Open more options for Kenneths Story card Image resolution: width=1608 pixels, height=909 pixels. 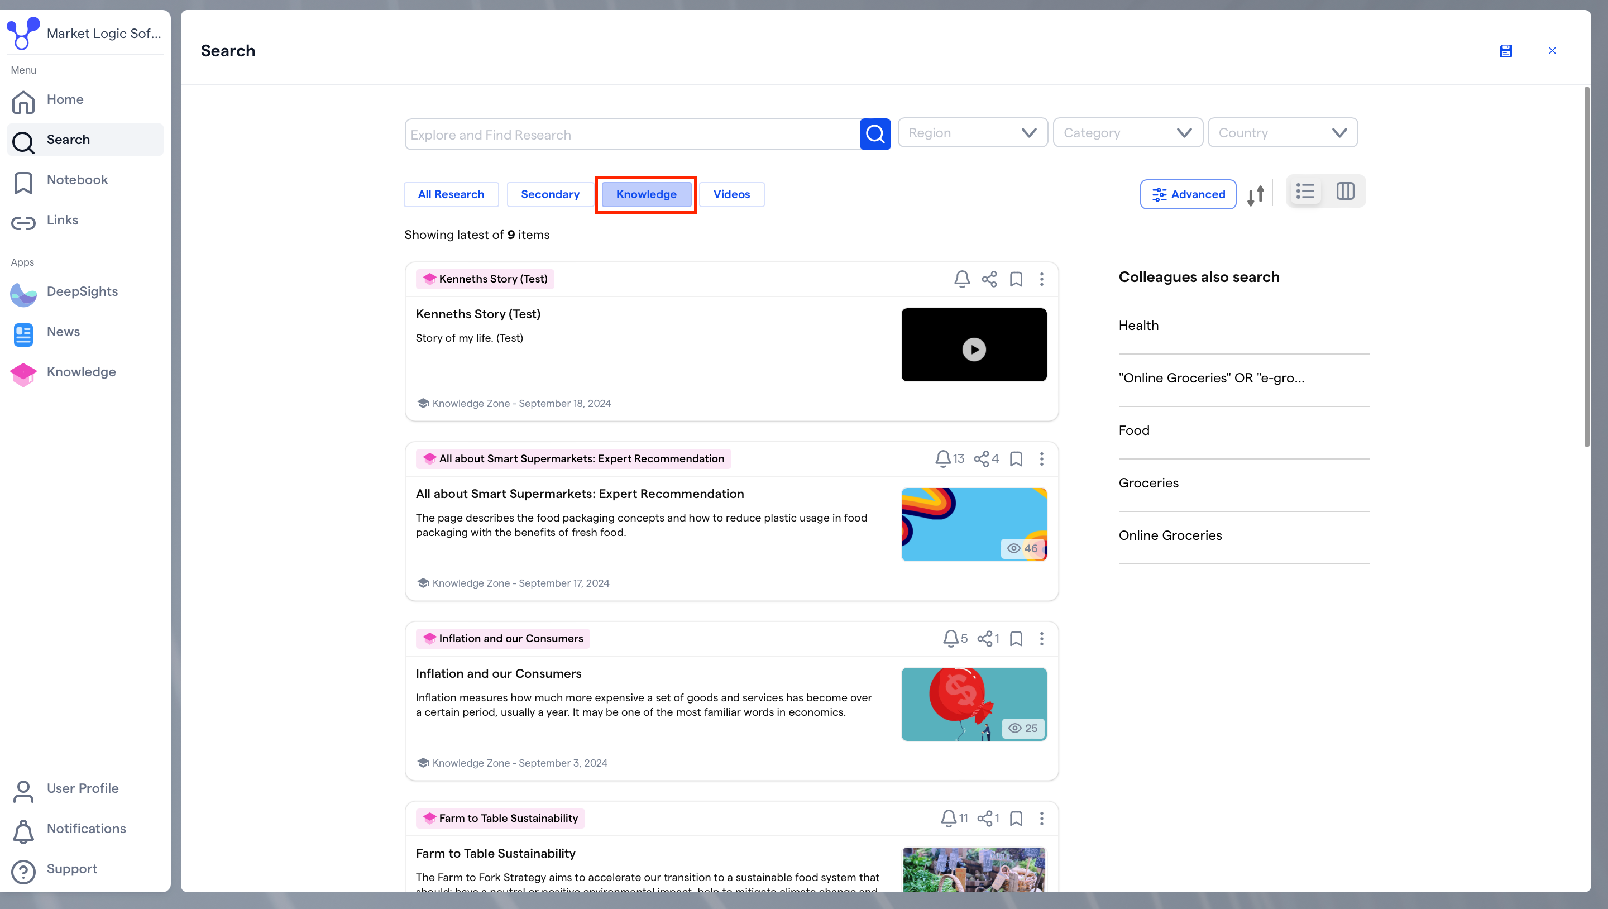tap(1042, 279)
